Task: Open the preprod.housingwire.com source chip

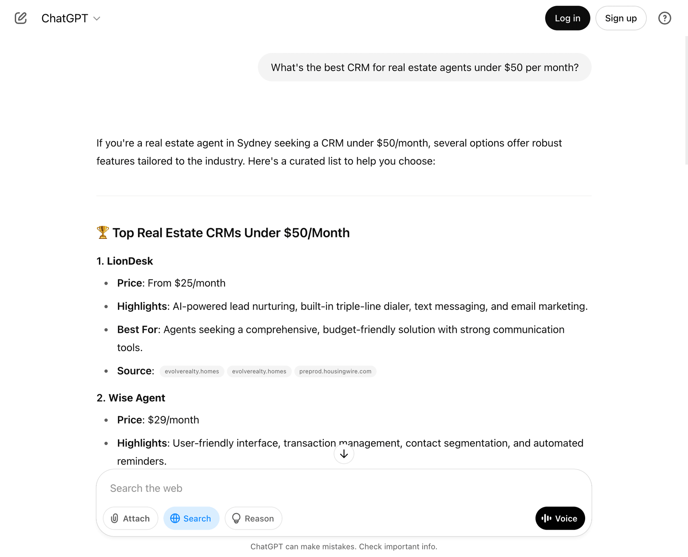Action: pyautogui.click(x=335, y=371)
